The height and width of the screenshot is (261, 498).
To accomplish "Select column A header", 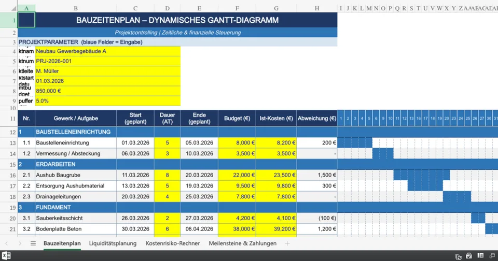I will coord(26,9).
